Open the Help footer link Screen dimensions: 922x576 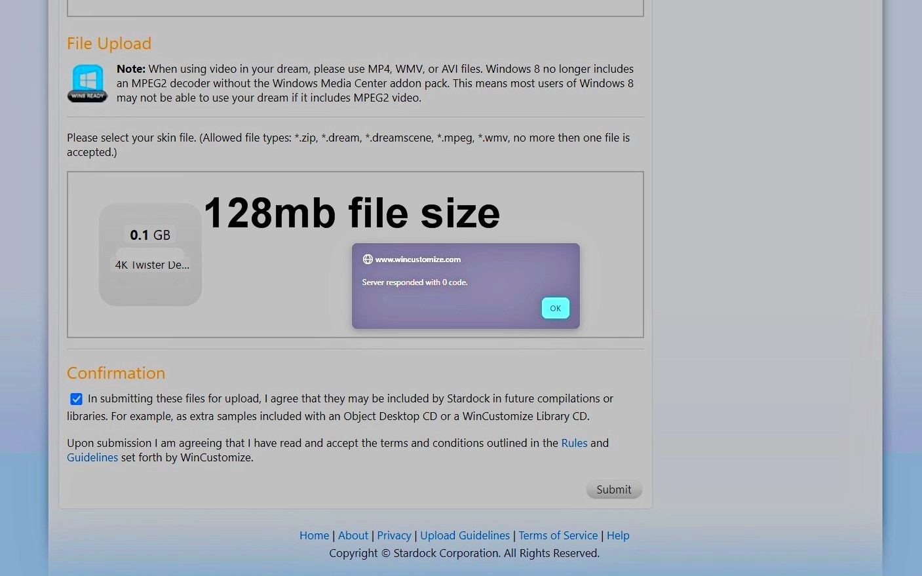(617, 535)
